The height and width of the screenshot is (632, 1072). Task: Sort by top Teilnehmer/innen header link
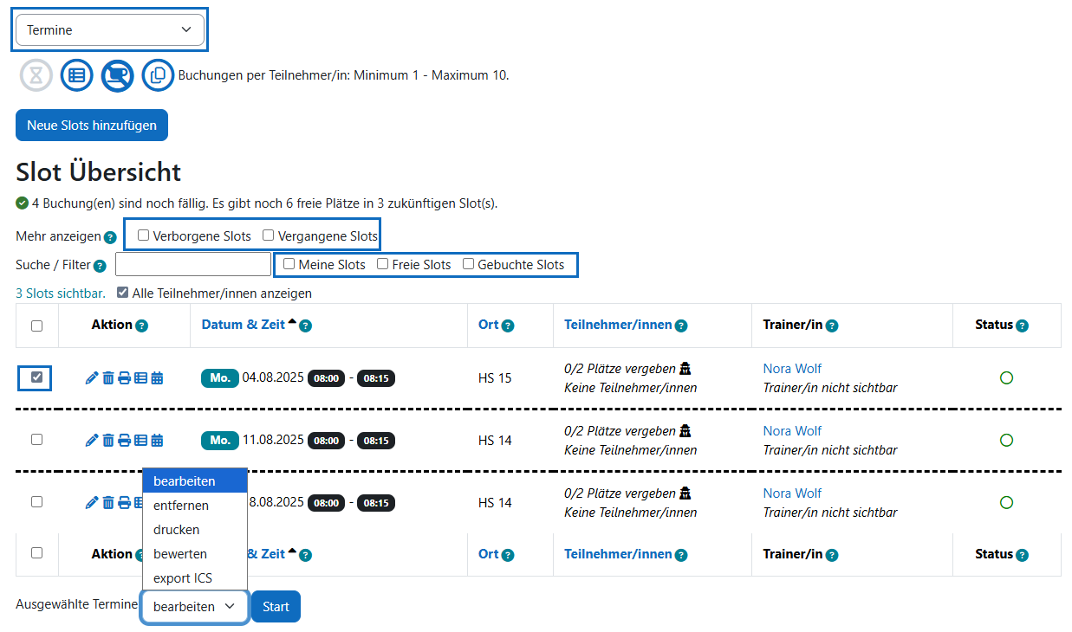coord(618,325)
